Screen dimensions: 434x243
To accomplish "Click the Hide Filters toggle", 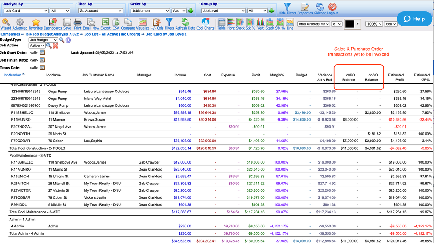I will [288, 8].
